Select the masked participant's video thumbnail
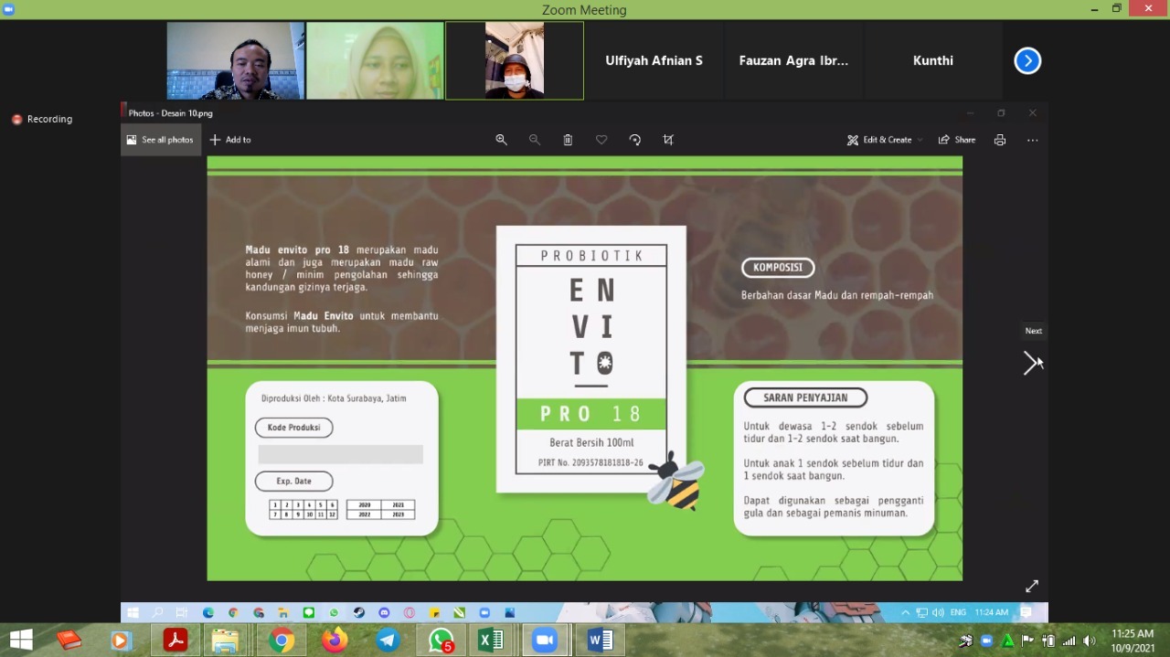1170x657 pixels. pos(514,60)
